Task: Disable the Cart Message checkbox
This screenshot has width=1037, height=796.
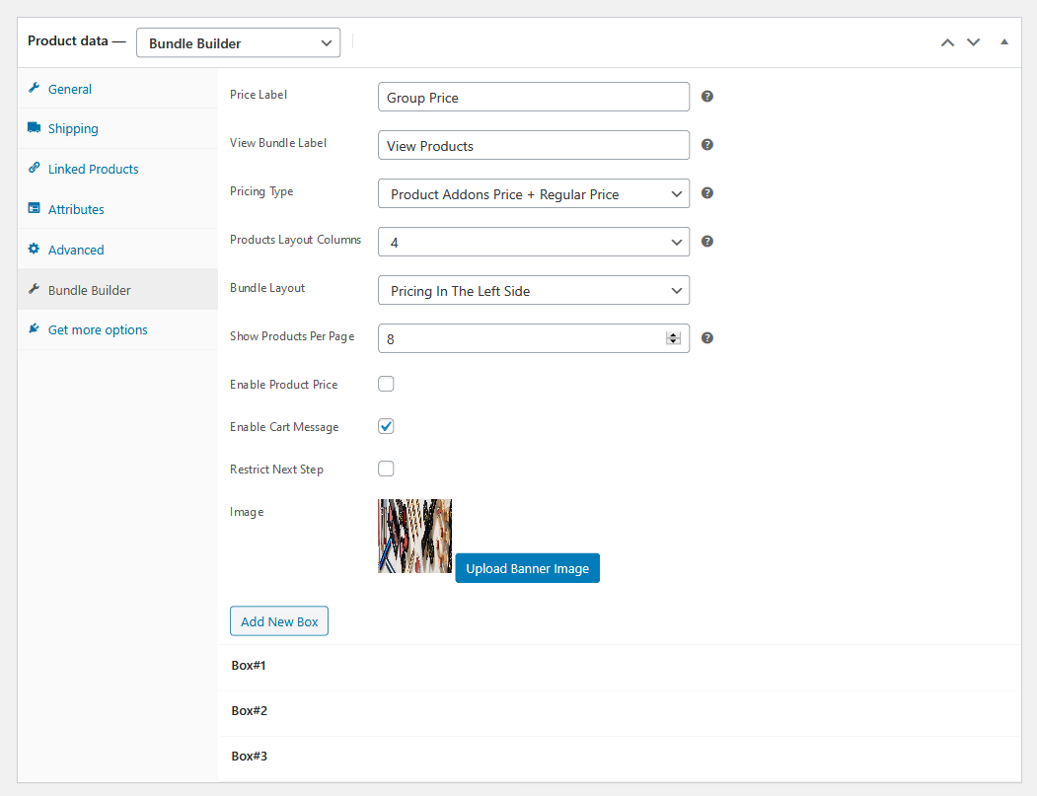Action: click(386, 426)
